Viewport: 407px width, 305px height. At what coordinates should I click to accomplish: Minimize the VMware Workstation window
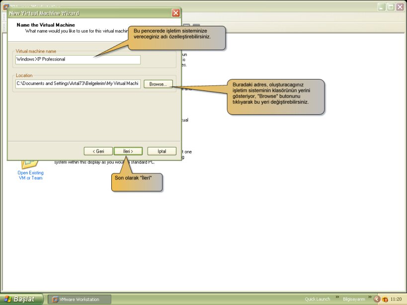381,7
